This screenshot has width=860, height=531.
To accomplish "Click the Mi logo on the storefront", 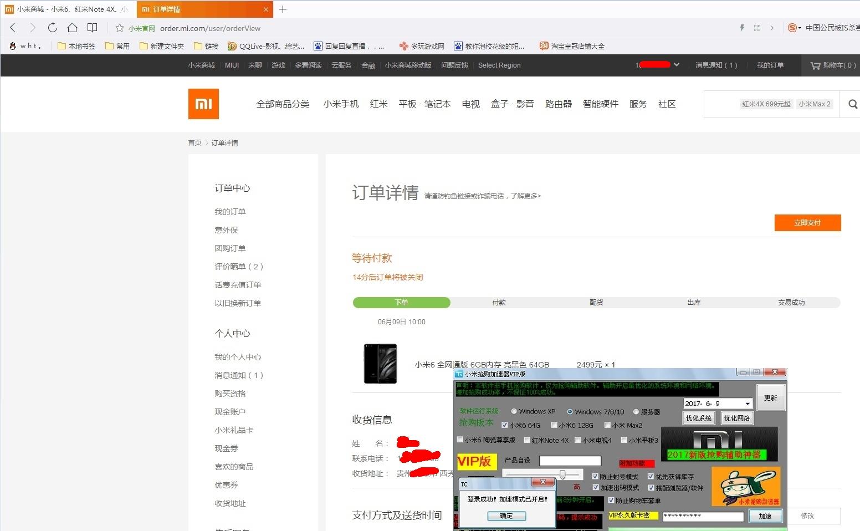I will pos(203,104).
